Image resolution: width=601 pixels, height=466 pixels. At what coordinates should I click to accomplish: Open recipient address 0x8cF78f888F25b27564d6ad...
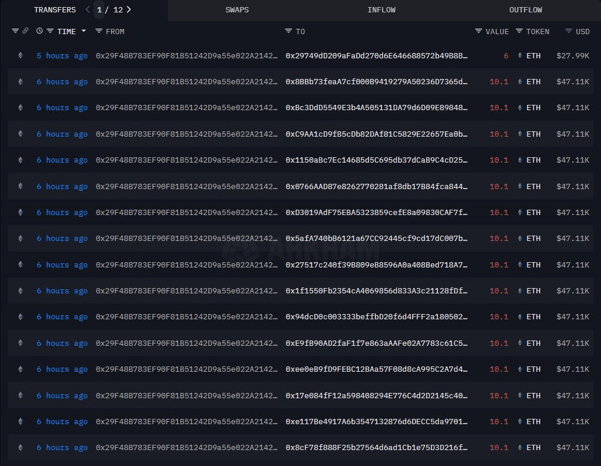pyautogui.click(x=376, y=448)
